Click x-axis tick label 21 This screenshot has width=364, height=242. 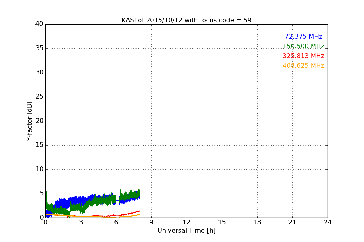click(292, 222)
